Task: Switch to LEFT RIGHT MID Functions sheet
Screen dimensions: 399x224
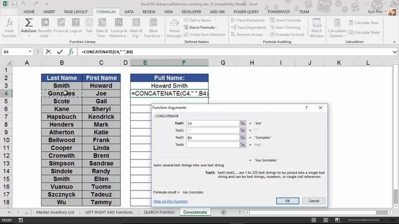Action: pos(109,212)
